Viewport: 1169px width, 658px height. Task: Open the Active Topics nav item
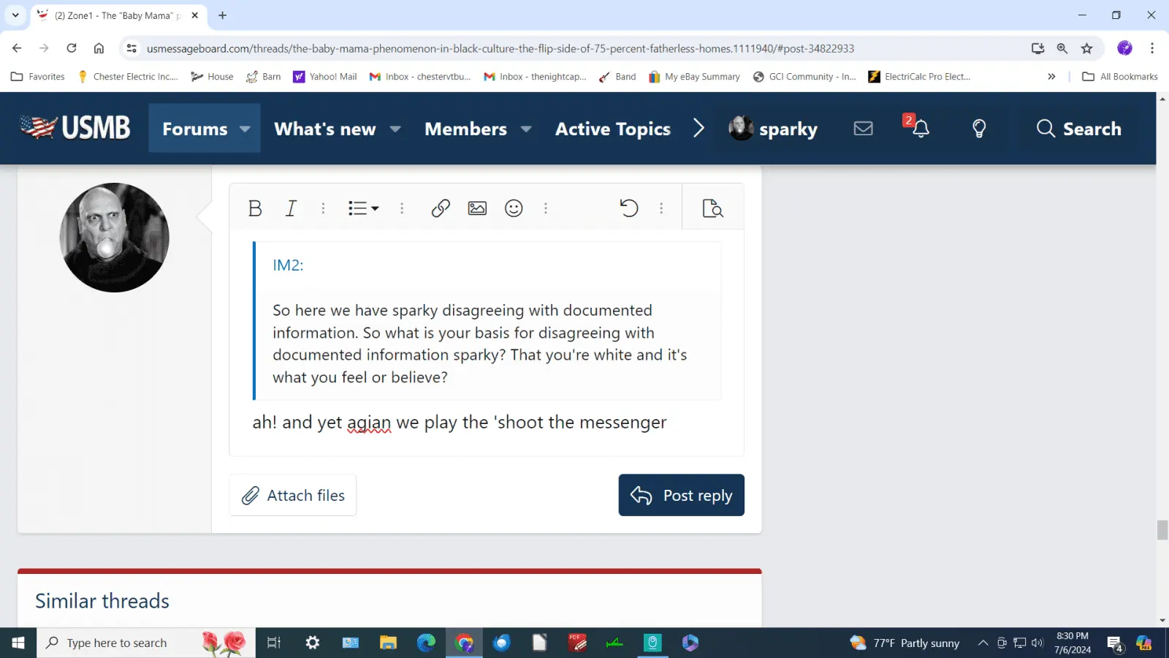point(612,129)
